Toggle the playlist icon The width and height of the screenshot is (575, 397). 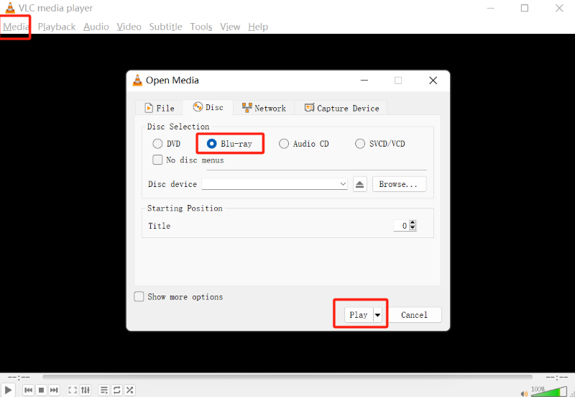click(104, 390)
